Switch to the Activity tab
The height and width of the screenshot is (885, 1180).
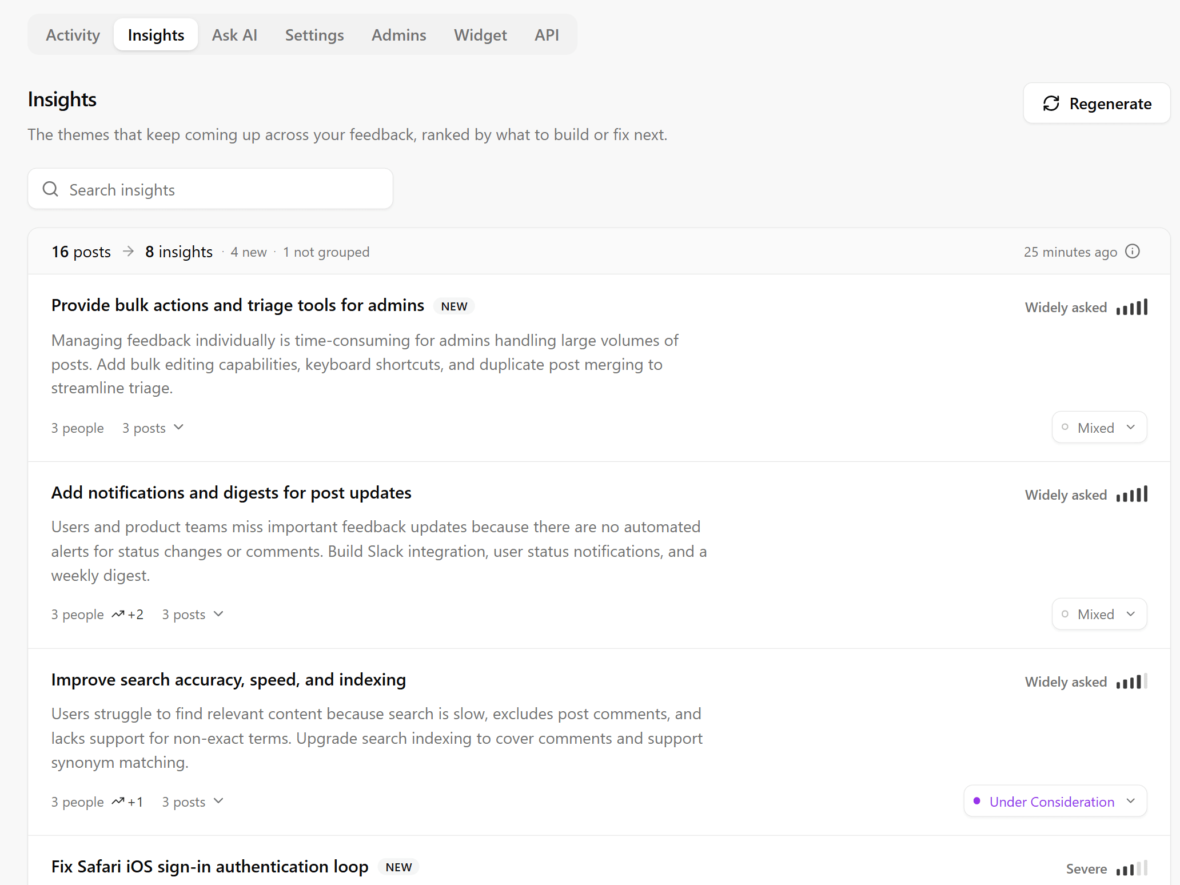click(73, 35)
